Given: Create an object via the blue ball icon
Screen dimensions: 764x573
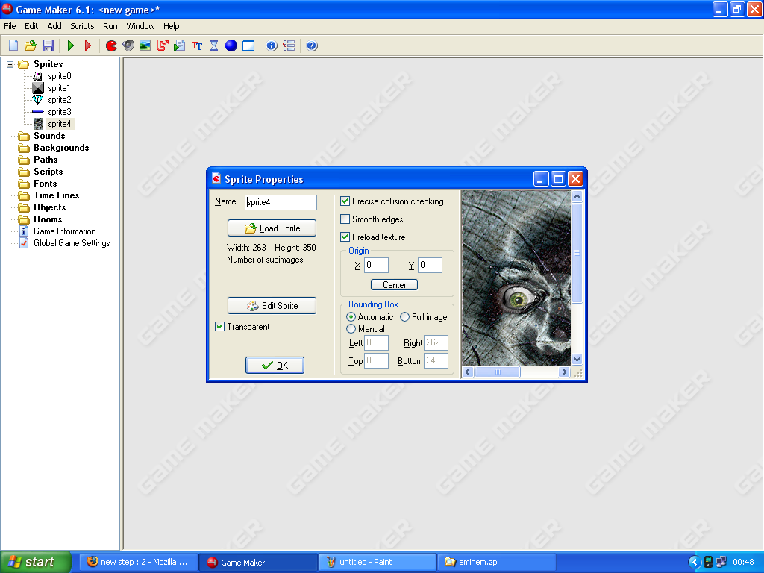Looking at the screenshot, I should pyautogui.click(x=231, y=46).
